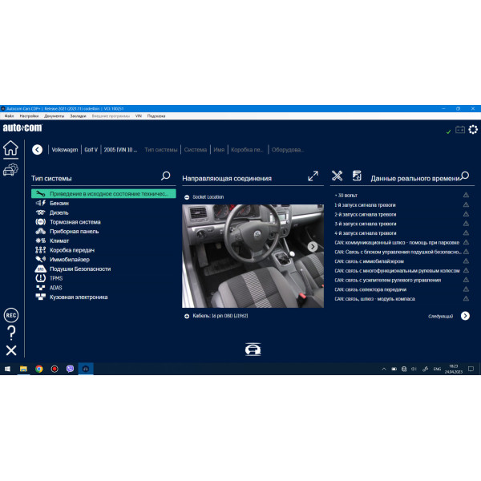
Task: Collapse the Socket Location section
Action: (x=187, y=197)
